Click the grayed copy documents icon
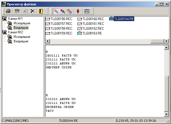The width and height of the screenshot is (171, 124). tap(26, 11)
